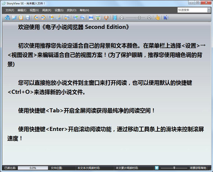Click the 0.0% reading progress bar
The image size is (213, 172).
tap(33, 168)
